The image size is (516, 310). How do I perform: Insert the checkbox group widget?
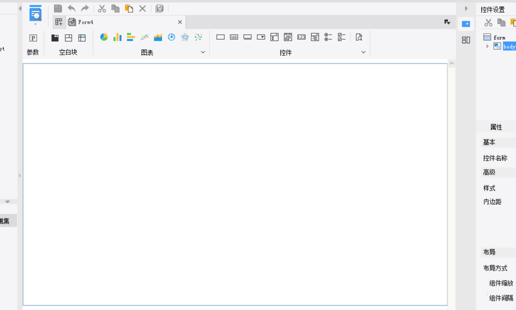(x=342, y=37)
